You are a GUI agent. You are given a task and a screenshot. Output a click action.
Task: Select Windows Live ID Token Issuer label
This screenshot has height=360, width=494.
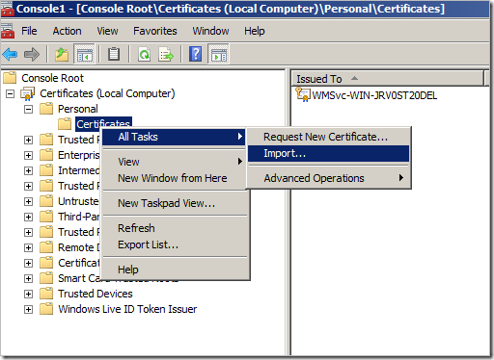[x=127, y=309]
